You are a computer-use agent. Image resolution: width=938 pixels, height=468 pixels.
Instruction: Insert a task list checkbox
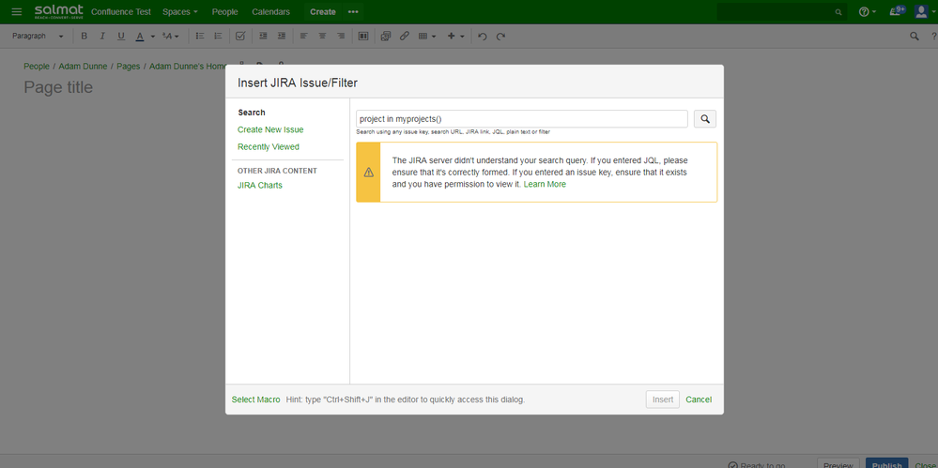point(240,37)
